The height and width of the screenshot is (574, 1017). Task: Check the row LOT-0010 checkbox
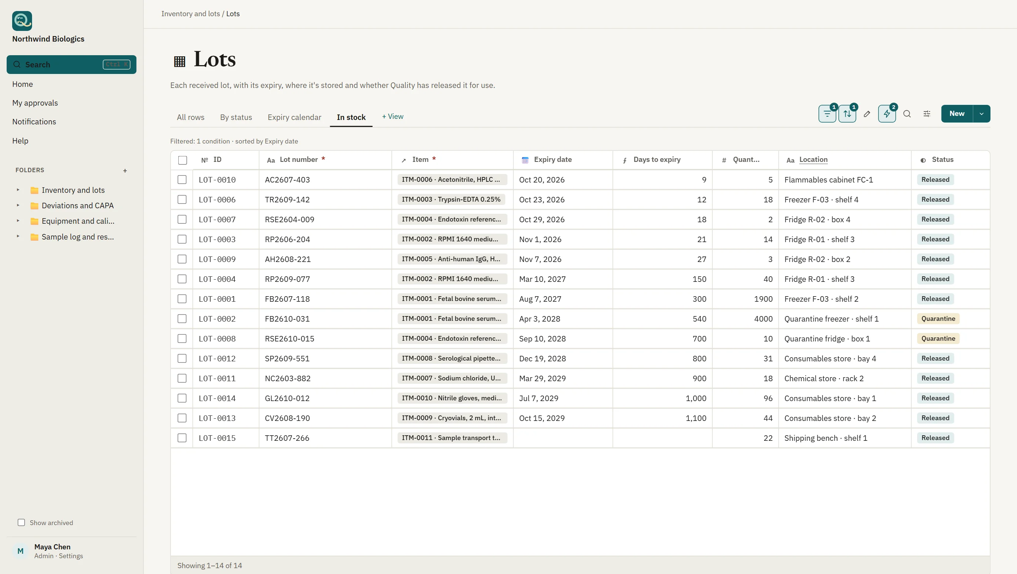tap(182, 180)
